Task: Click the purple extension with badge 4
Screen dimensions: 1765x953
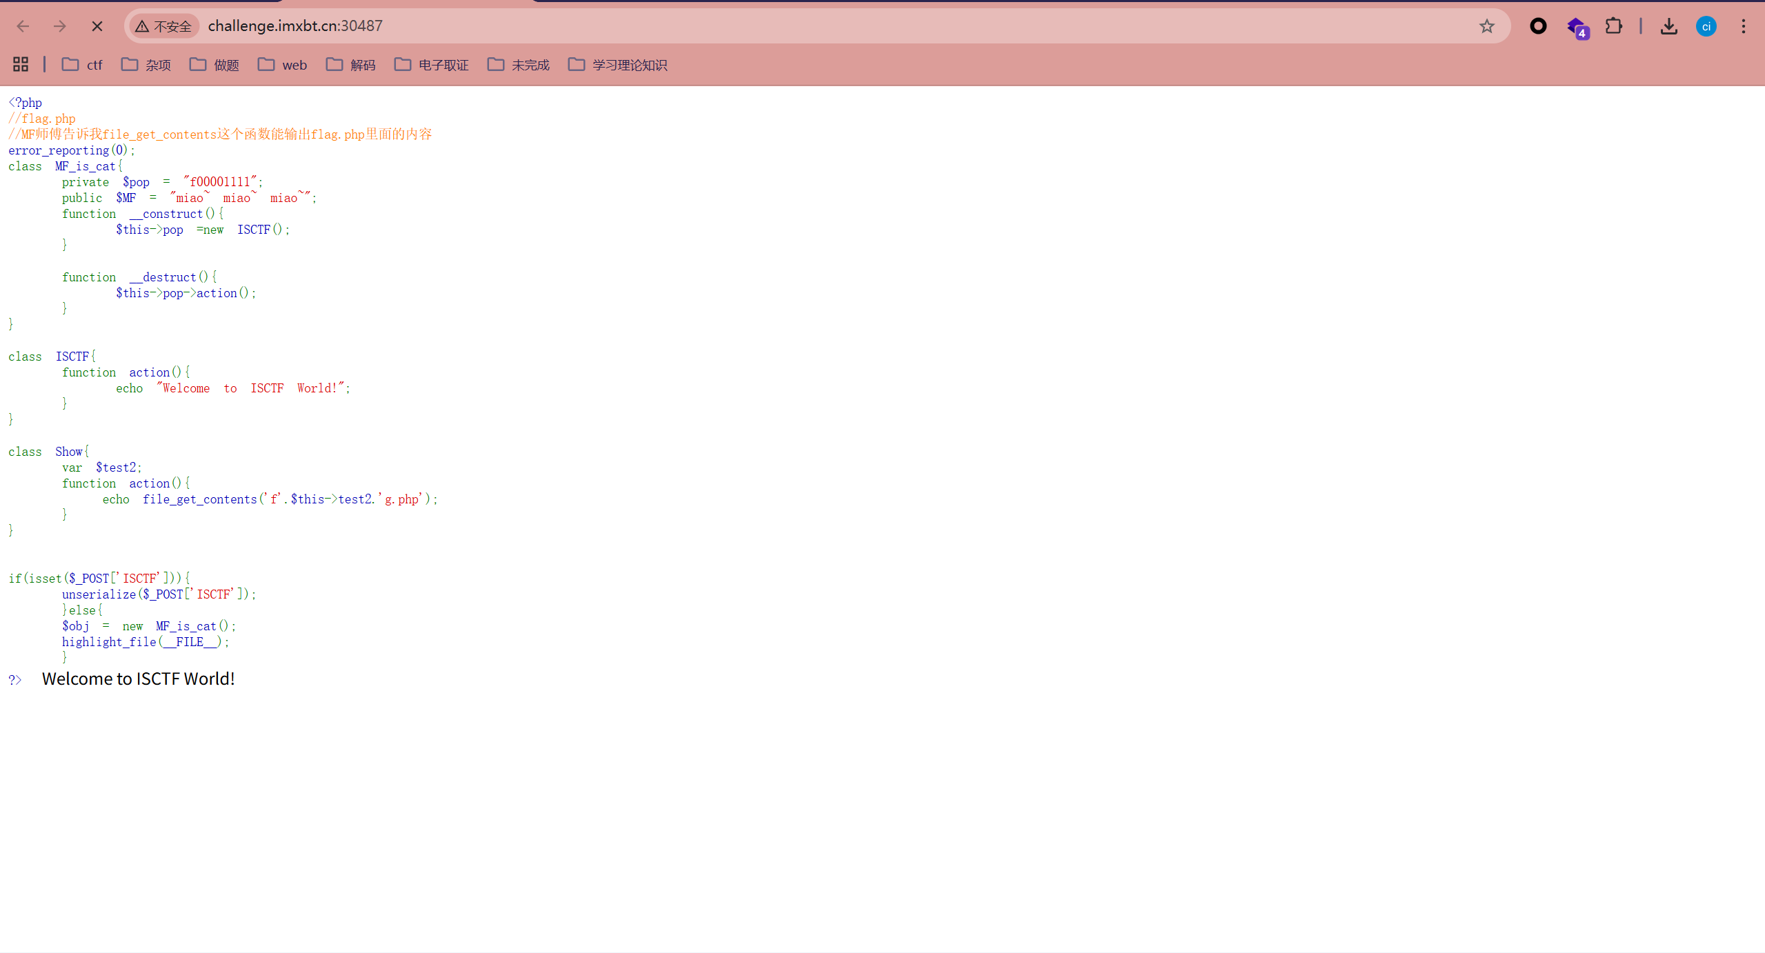Action: [x=1576, y=28]
